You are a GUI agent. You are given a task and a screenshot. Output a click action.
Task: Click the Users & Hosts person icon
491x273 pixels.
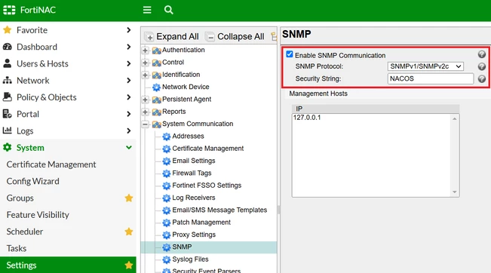(x=8, y=63)
